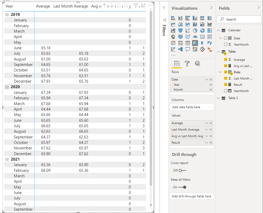This screenshot has height=213, width=263.
Task: Uncheck the Avg vs Last field
Action: 226,66
